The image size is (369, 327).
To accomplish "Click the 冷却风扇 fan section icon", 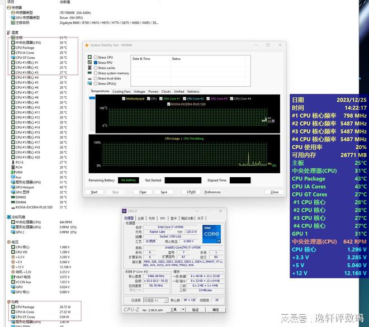I will (9, 217).
